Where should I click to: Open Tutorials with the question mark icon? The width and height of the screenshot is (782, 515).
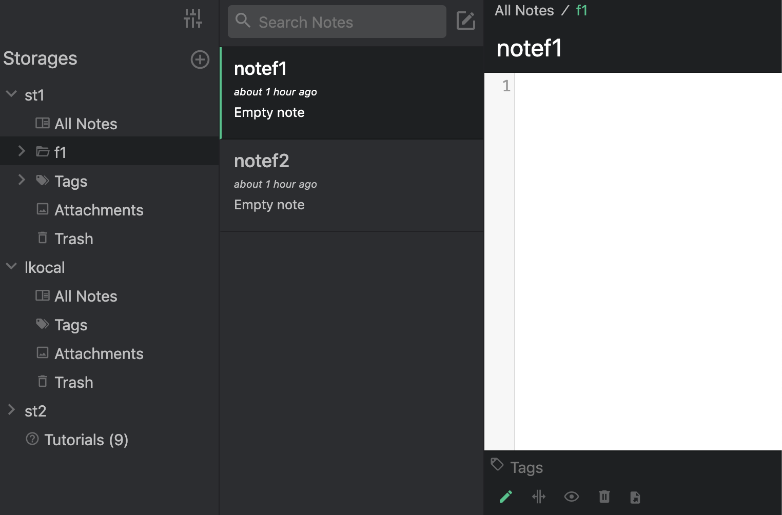[x=33, y=439]
